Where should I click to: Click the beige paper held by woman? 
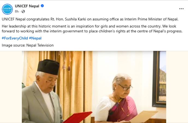point(144,116)
